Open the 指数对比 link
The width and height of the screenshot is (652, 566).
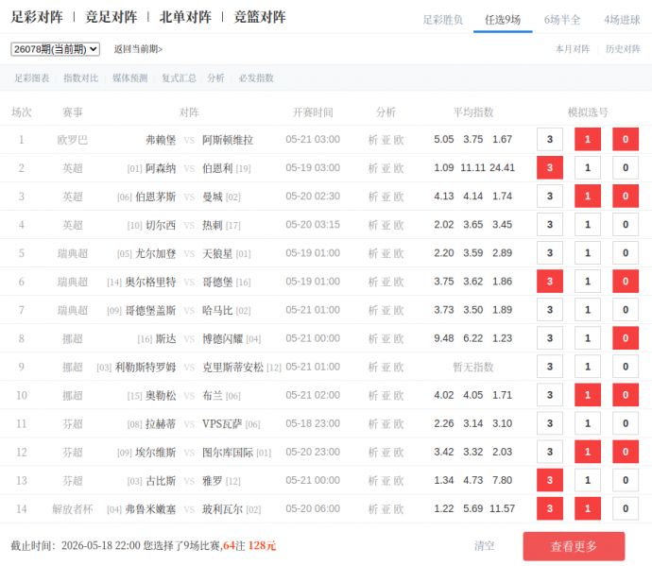click(x=80, y=77)
